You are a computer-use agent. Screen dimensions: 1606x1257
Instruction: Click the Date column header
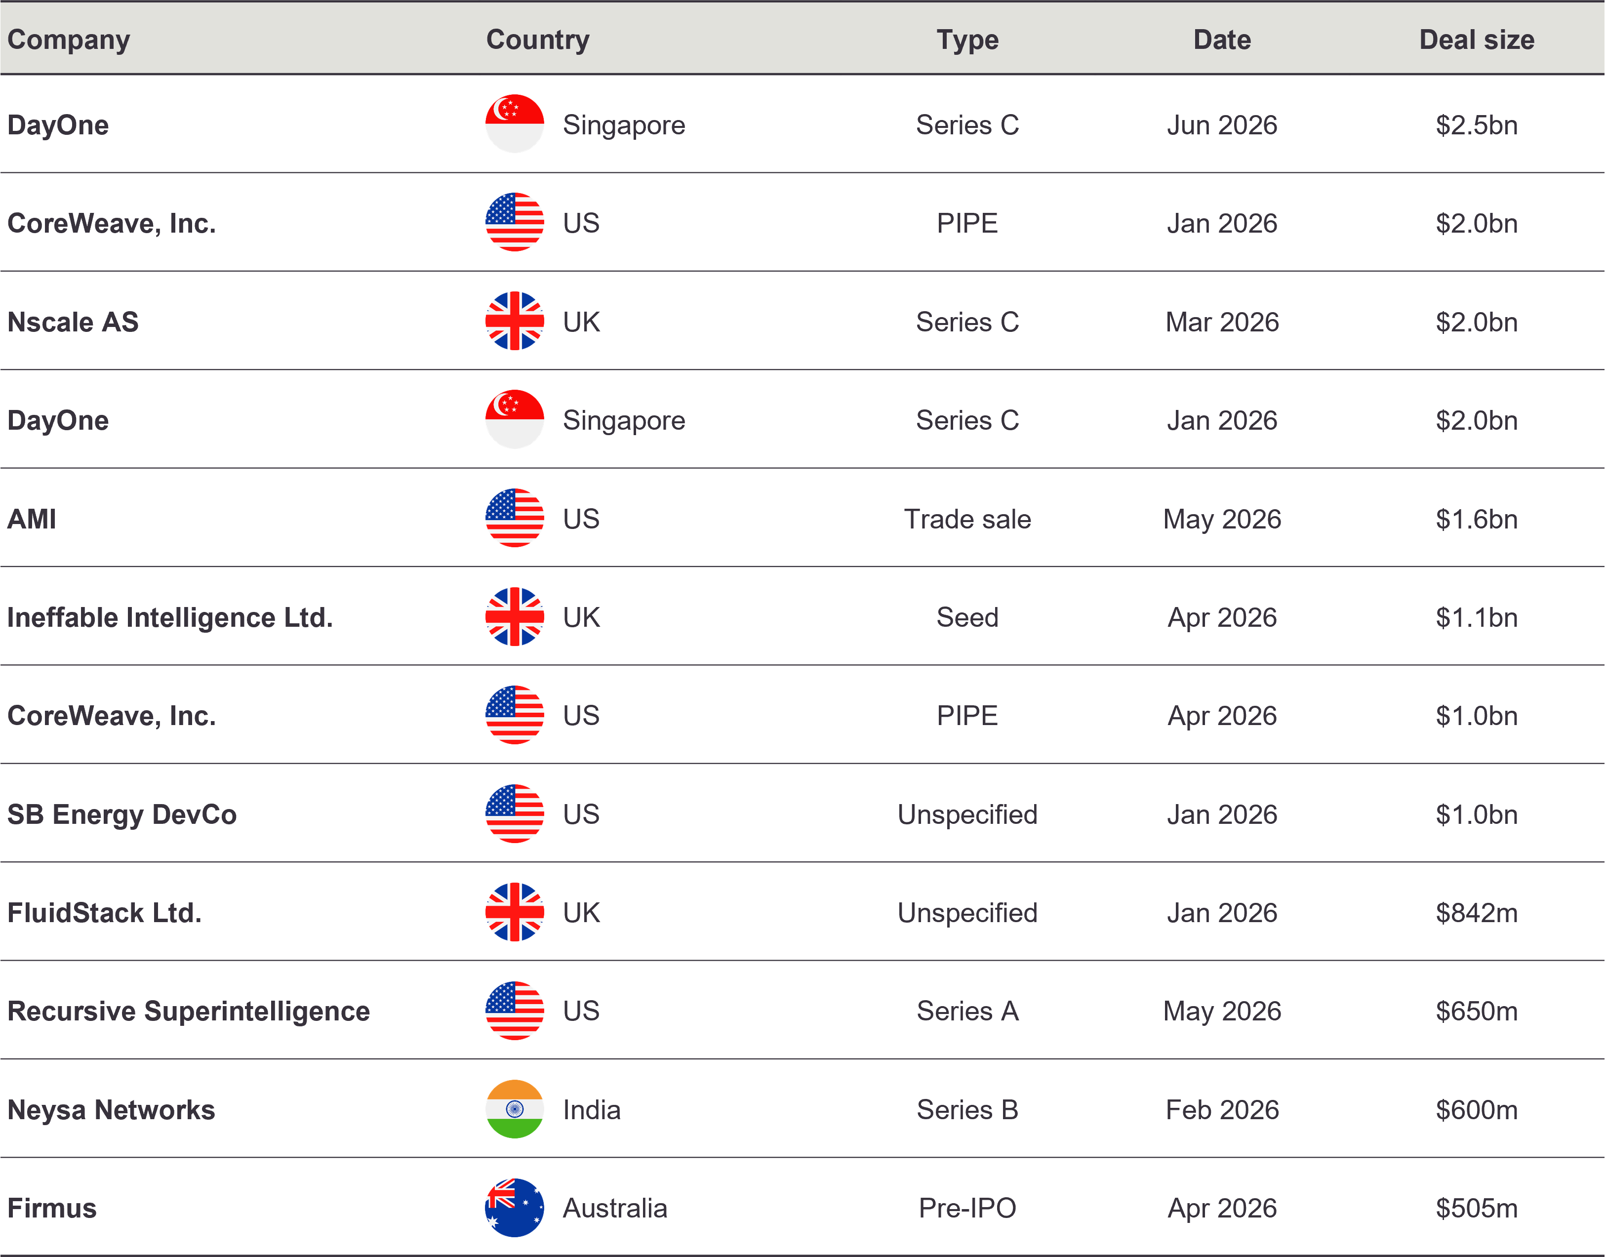pyautogui.click(x=1222, y=40)
